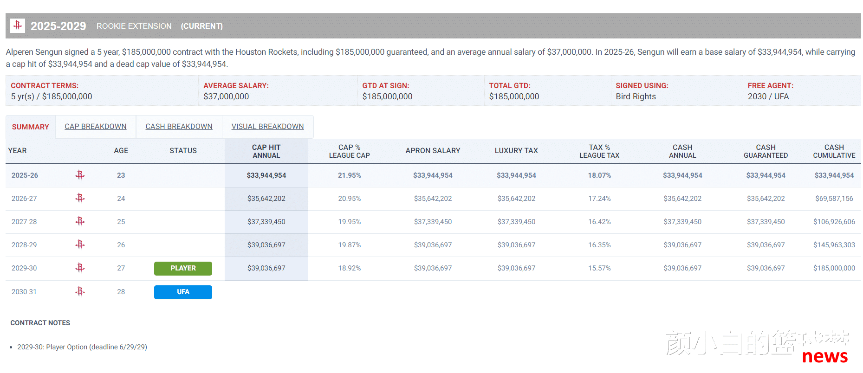Click the 2029-30 year cell
The height and width of the screenshot is (373, 863).
coord(24,268)
